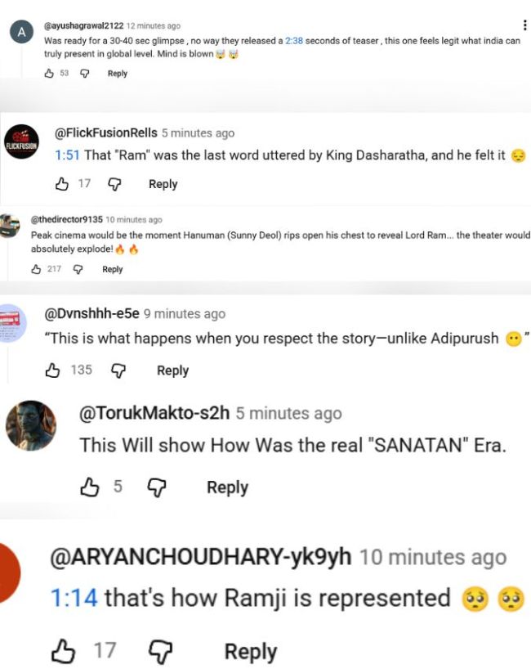Viewport: 531px width, 669px height.
Task: Jump to 1:14 timestamp in video
Action: pos(74,598)
